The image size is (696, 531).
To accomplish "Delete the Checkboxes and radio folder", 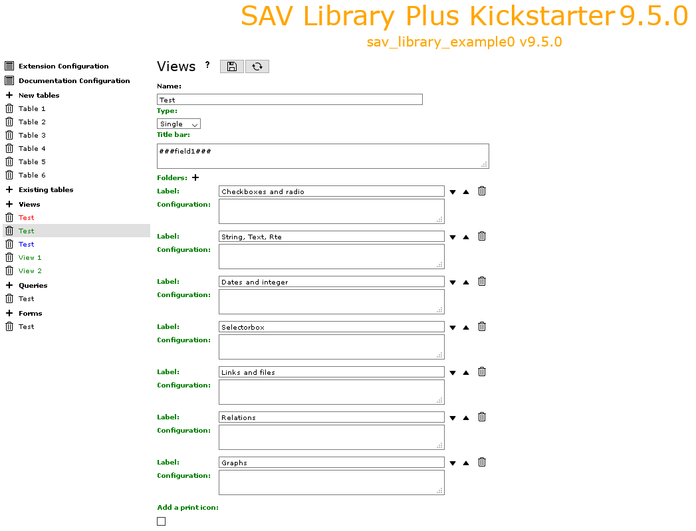I will click(x=481, y=191).
